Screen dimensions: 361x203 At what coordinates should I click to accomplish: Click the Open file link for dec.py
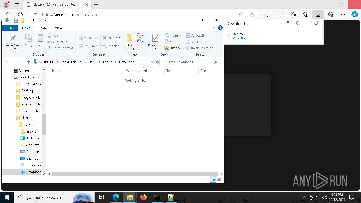coord(239,39)
